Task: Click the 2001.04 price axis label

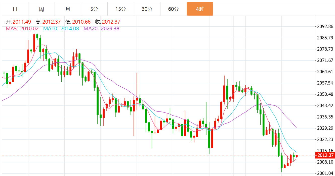Action: tap(325, 173)
